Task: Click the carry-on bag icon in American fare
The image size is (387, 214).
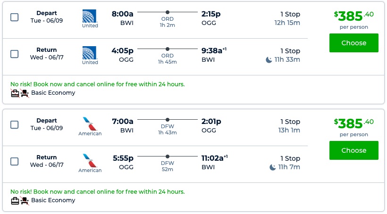Action: click(x=15, y=201)
